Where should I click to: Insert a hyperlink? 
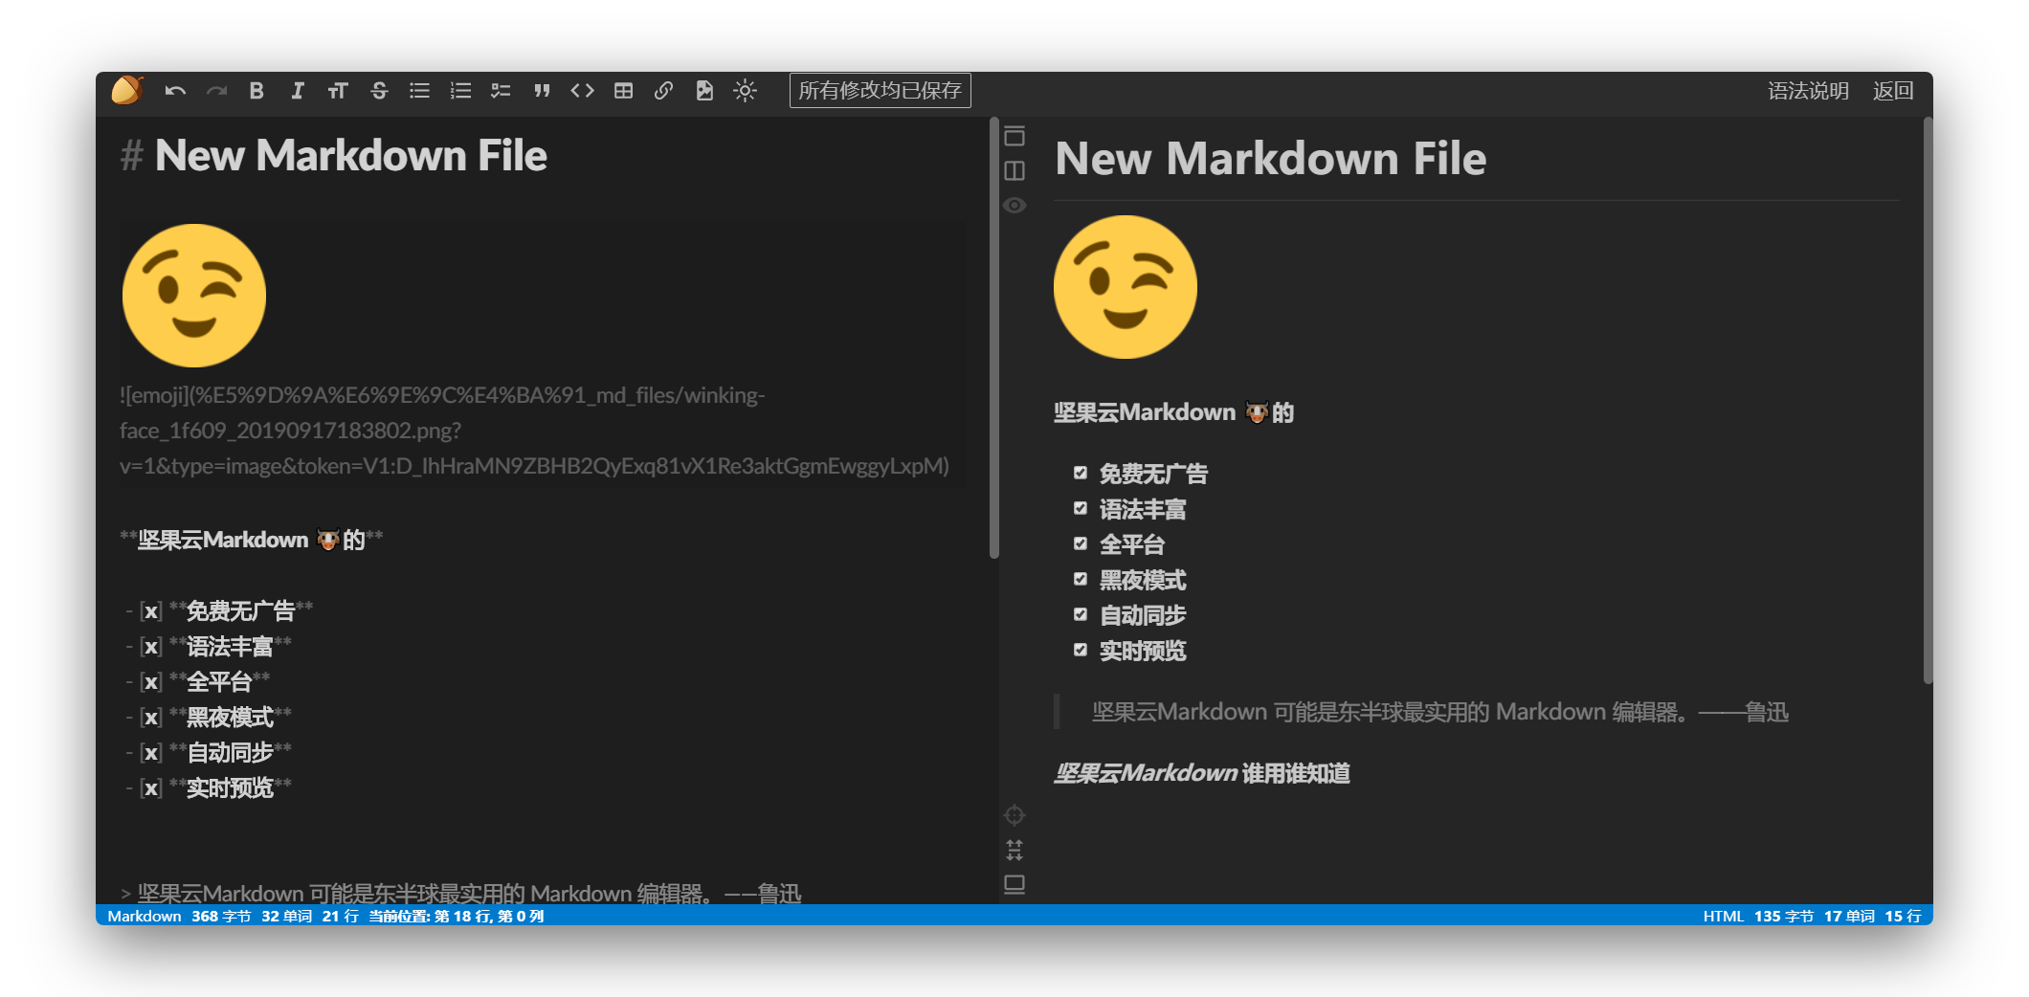click(663, 91)
